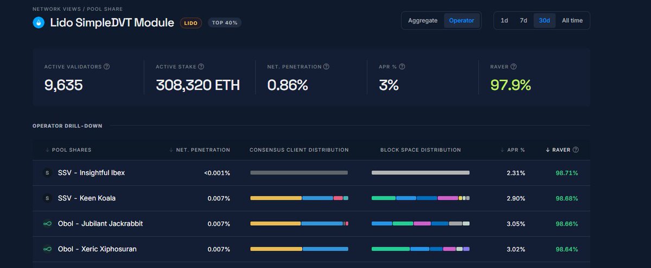Click the 3.02% APR value

(516, 249)
